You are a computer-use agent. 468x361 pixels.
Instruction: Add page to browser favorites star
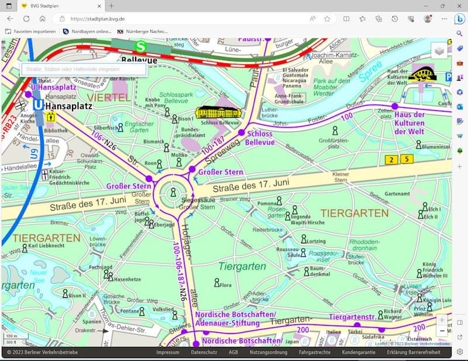pos(327,19)
